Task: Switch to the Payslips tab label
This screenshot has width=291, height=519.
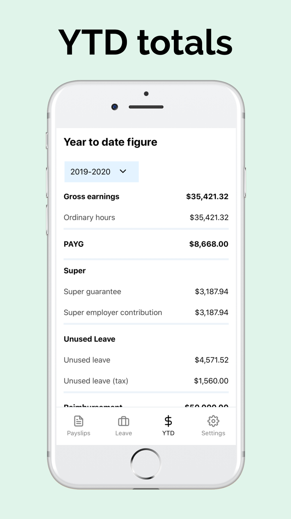Action: 79,433
